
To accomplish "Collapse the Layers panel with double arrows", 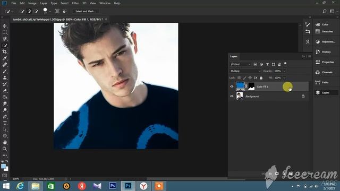I will click(303, 57).
